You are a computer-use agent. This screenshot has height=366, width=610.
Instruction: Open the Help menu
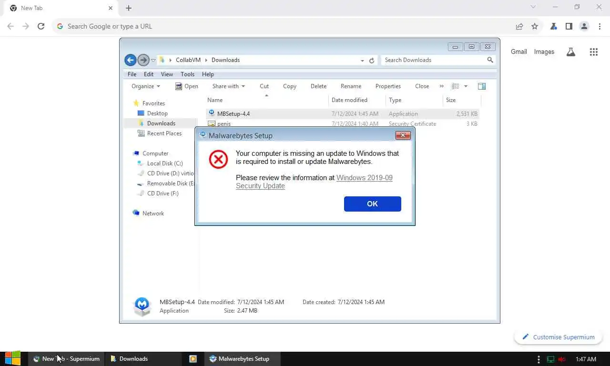click(208, 74)
